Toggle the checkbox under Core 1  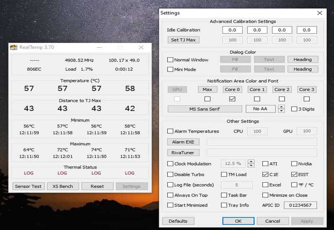(x=257, y=99)
